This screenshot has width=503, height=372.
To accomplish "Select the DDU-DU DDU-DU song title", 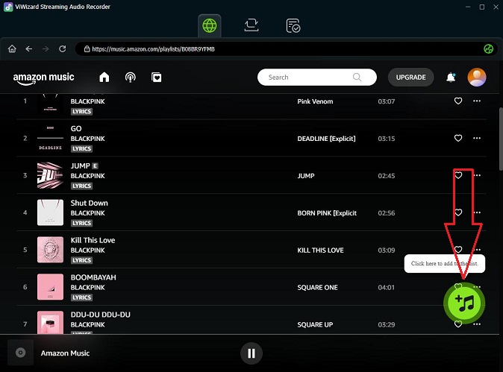I will coord(101,315).
